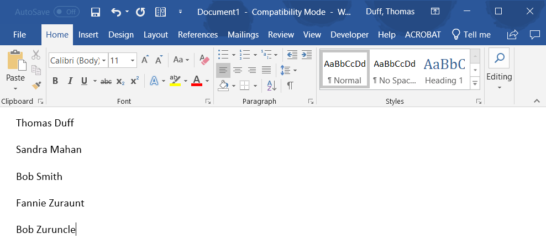Click the Share icon in the ribbon
The width and height of the screenshot is (546, 244).
click(x=512, y=34)
